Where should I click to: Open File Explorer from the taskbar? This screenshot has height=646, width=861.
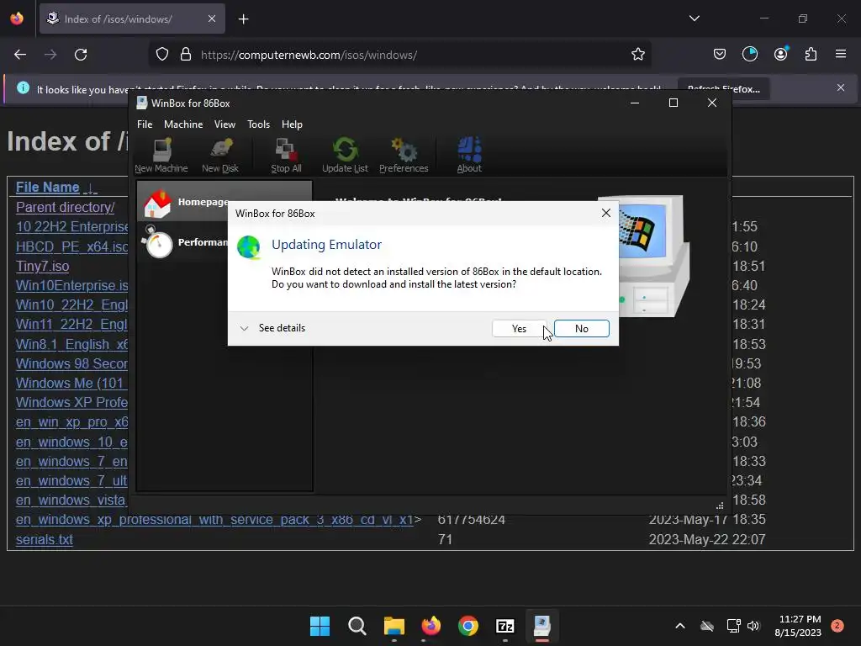[394, 626]
